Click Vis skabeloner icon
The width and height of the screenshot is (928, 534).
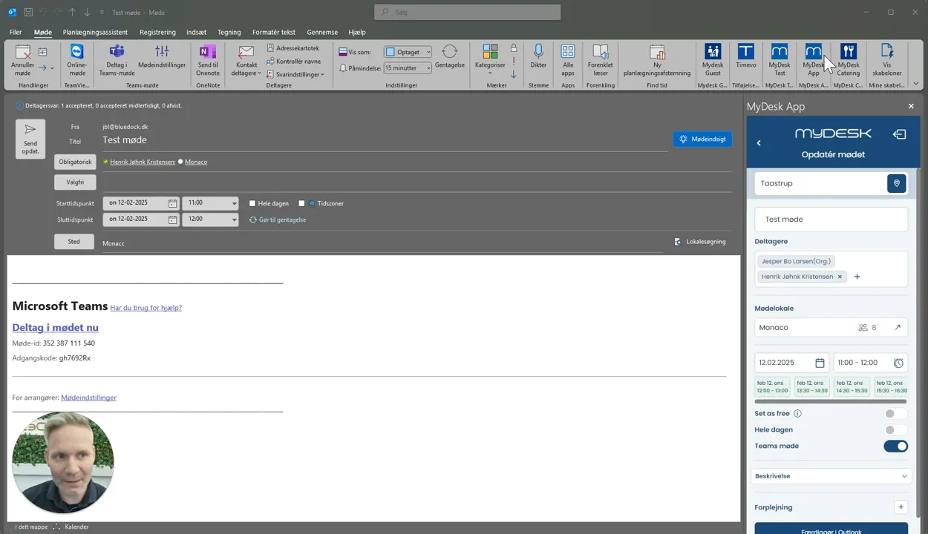pos(887,51)
